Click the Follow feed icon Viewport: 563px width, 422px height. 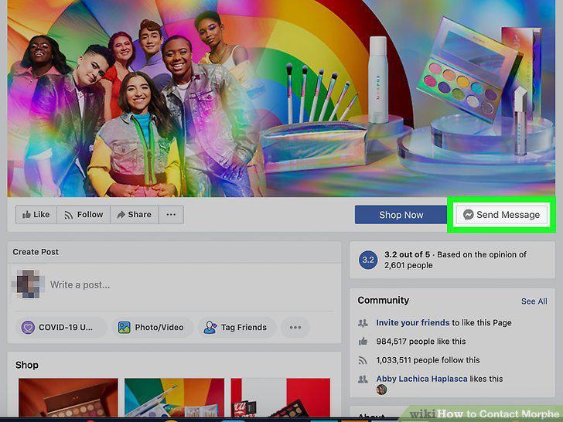point(68,215)
